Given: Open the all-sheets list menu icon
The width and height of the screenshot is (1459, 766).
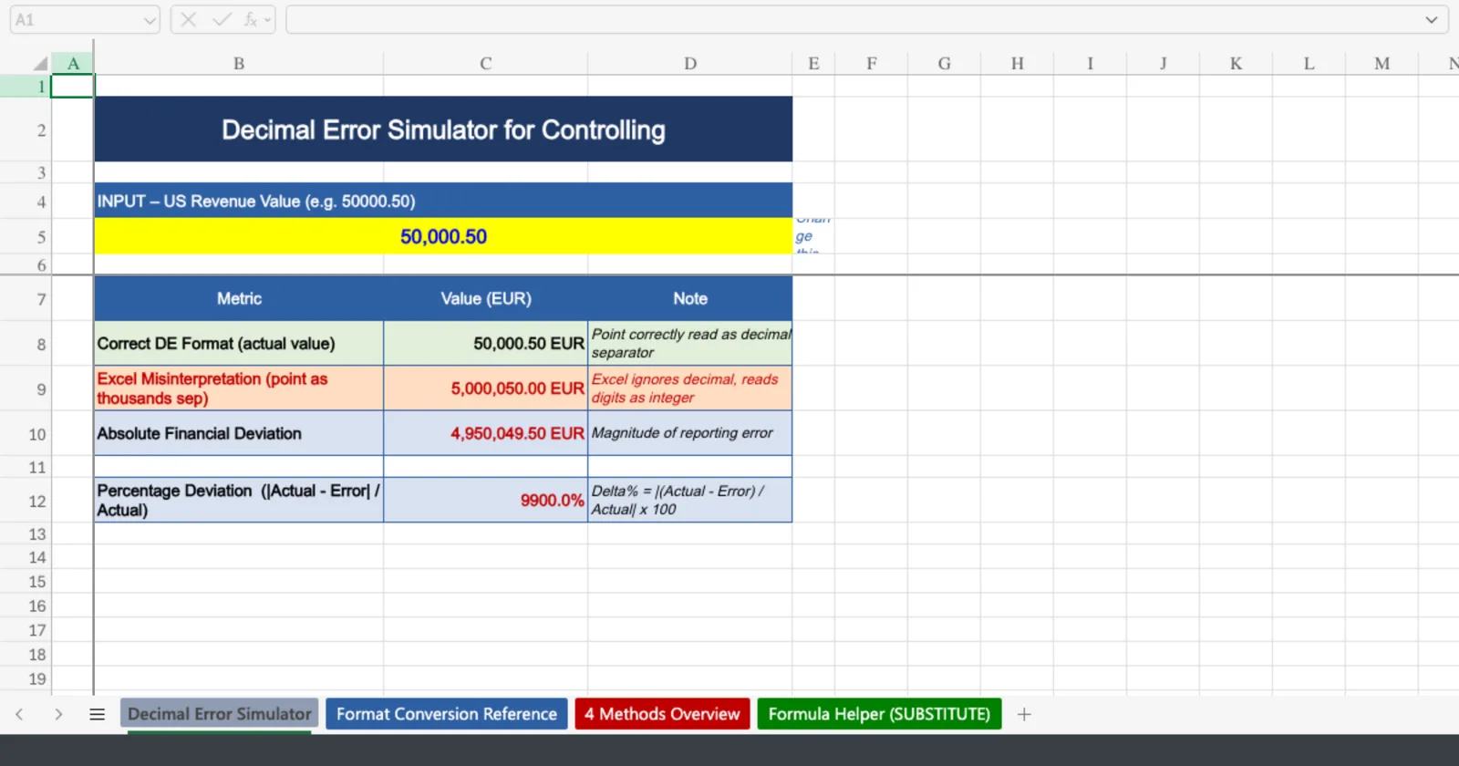Looking at the screenshot, I should (x=98, y=714).
